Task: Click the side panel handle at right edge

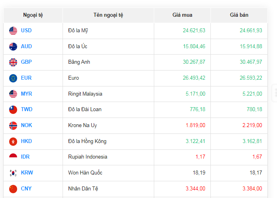Action: pyautogui.click(x=275, y=92)
